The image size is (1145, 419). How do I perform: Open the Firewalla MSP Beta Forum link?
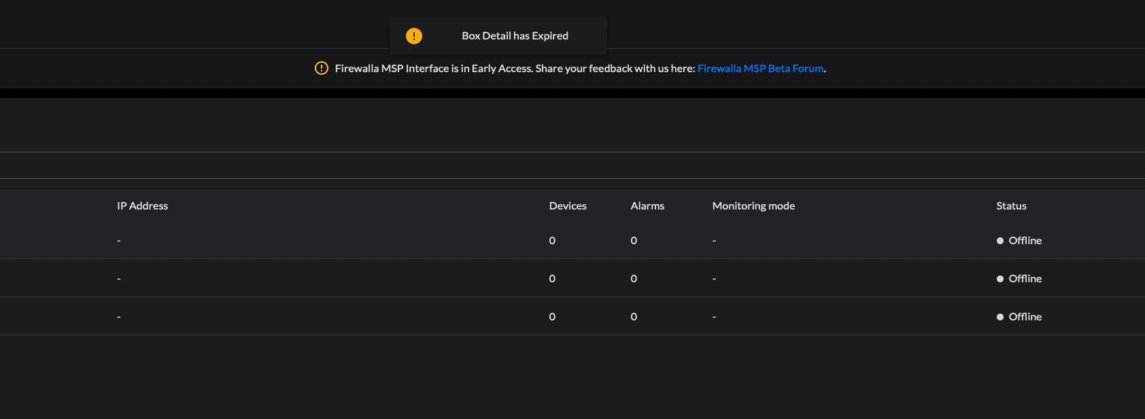click(x=760, y=69)
